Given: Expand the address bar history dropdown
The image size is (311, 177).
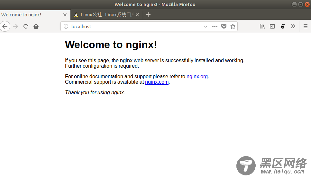Looking at the screenshot, I should pyautogui.click(x=206, y=26).
